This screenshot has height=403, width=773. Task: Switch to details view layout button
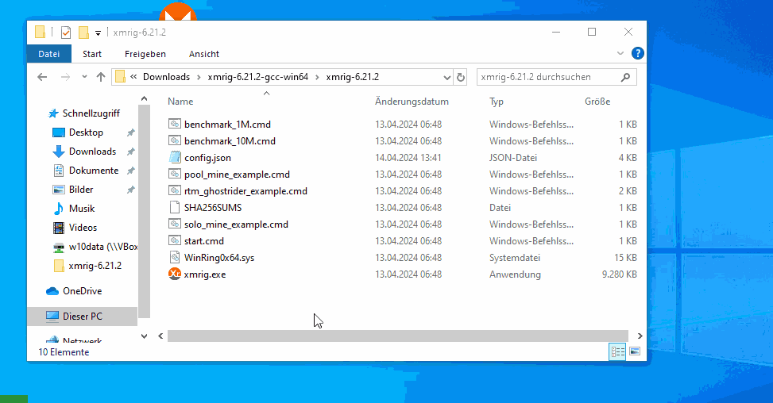click(618, 351)
